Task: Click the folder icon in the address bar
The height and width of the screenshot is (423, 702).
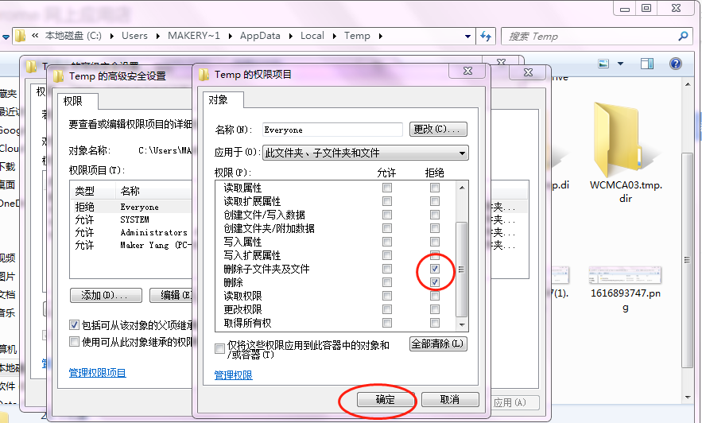Action: [21, 36]
